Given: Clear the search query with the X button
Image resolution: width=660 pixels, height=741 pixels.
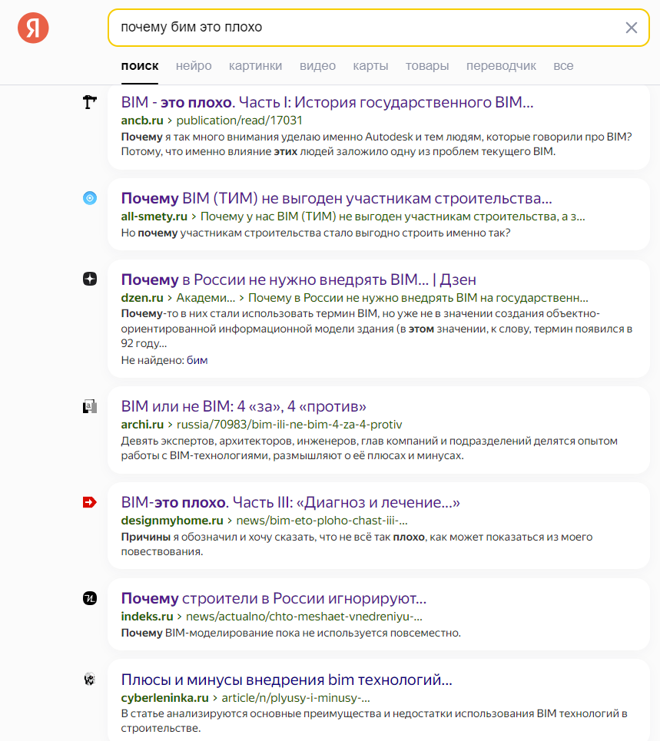Looking at the screenshot, I should [632, 27].
